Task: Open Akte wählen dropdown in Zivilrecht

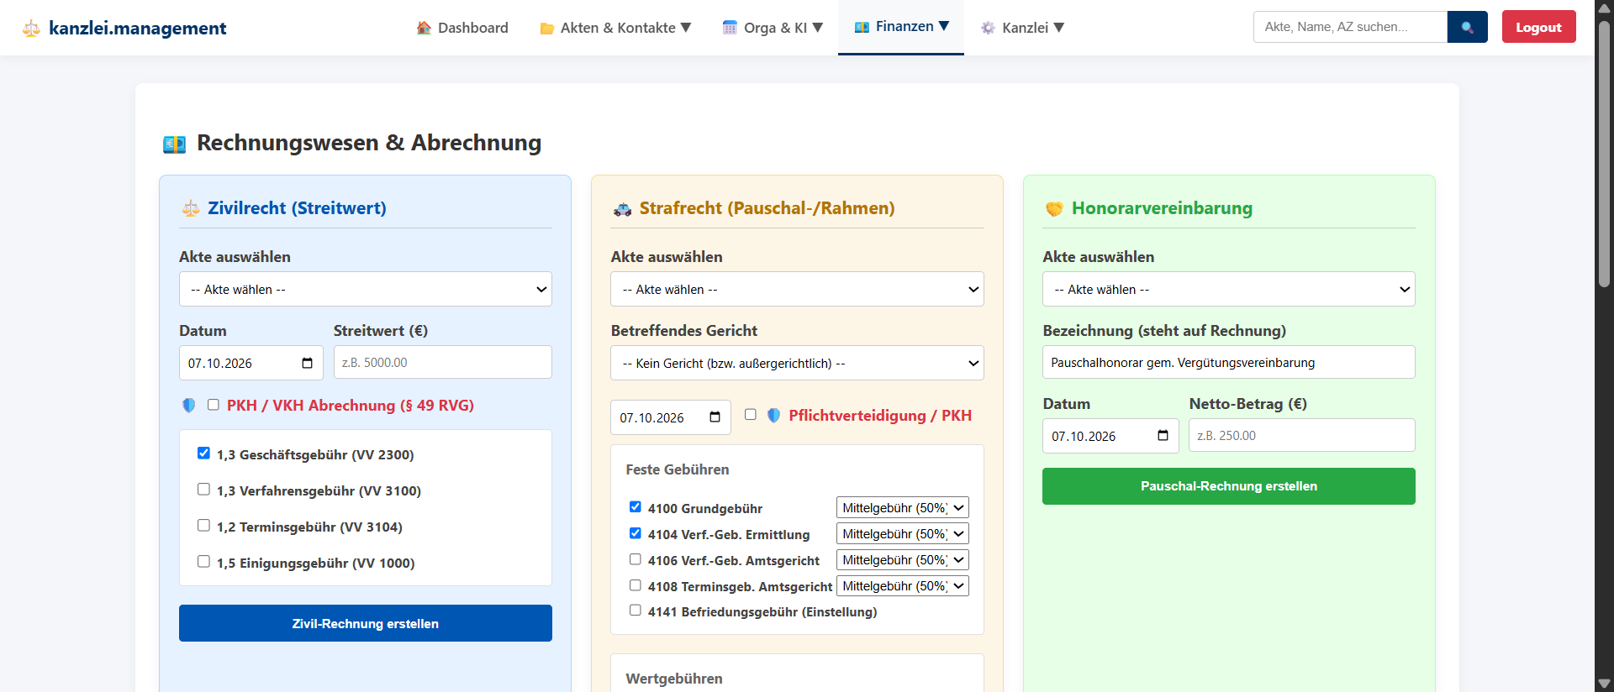Action: [x=366, y=289]
